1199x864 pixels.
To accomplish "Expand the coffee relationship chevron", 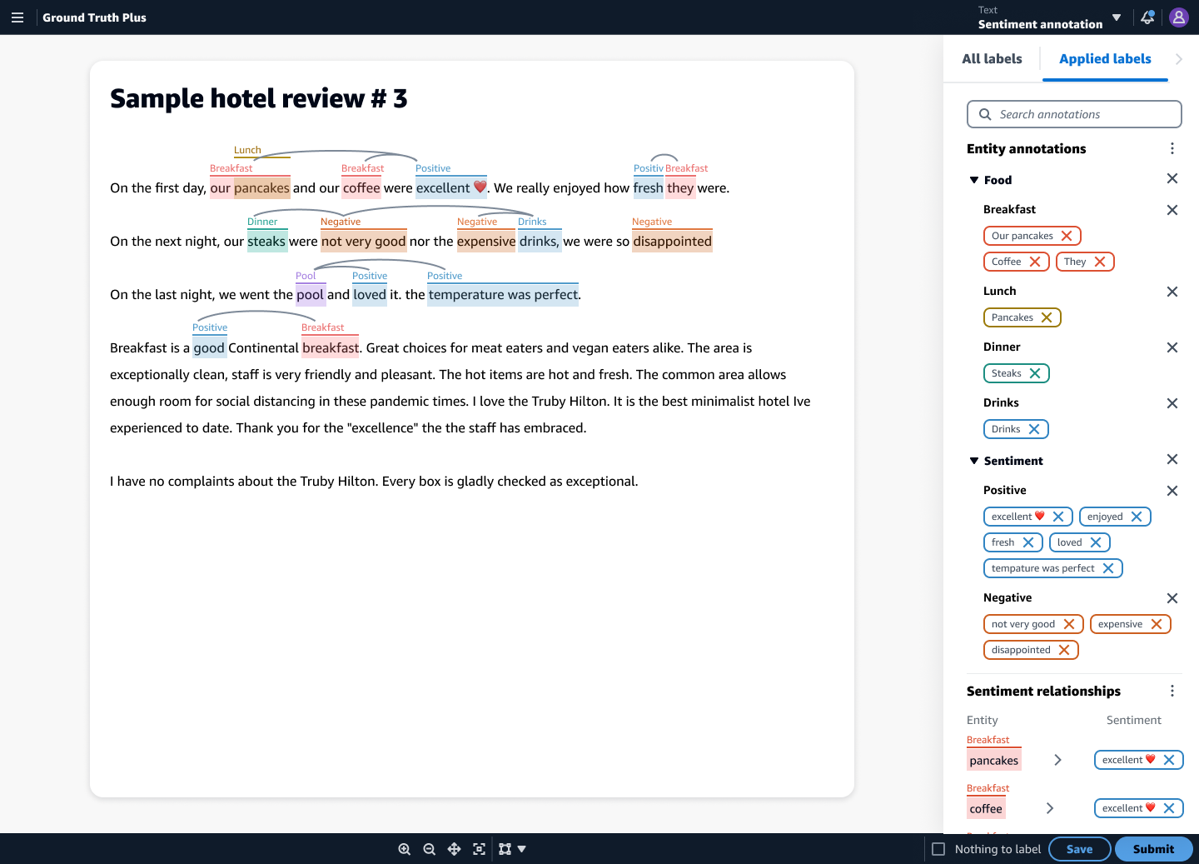I will click(1050, 808).
